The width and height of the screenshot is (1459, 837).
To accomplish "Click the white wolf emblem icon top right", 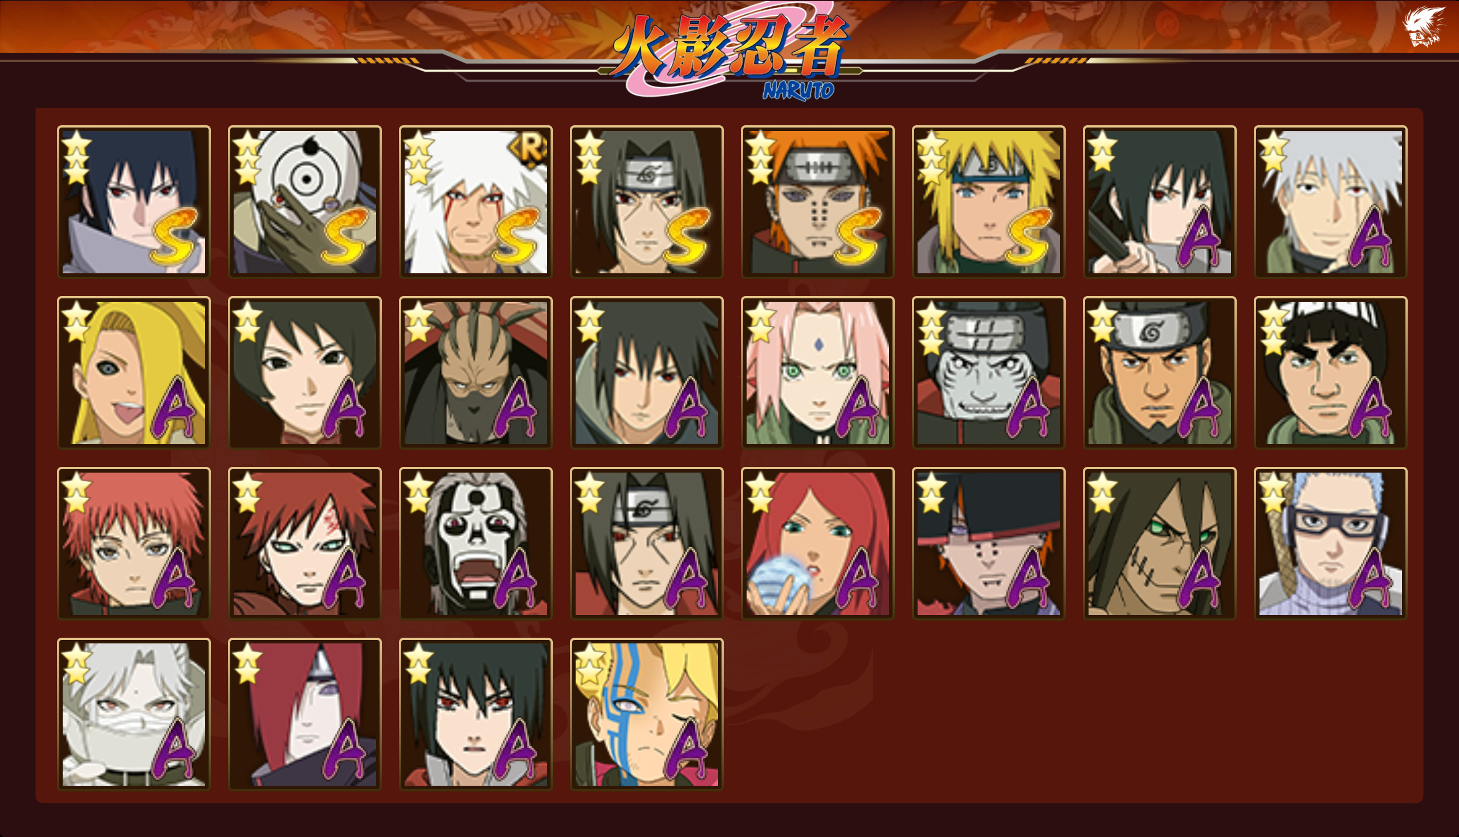I will click(x=1423, y=26).
